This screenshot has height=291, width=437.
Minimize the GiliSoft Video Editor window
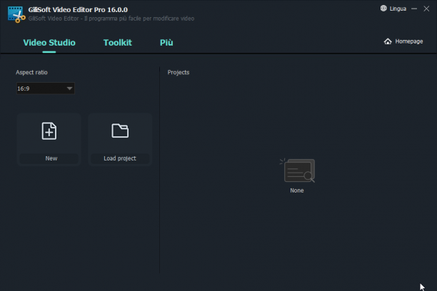click(x=414, y=9)
